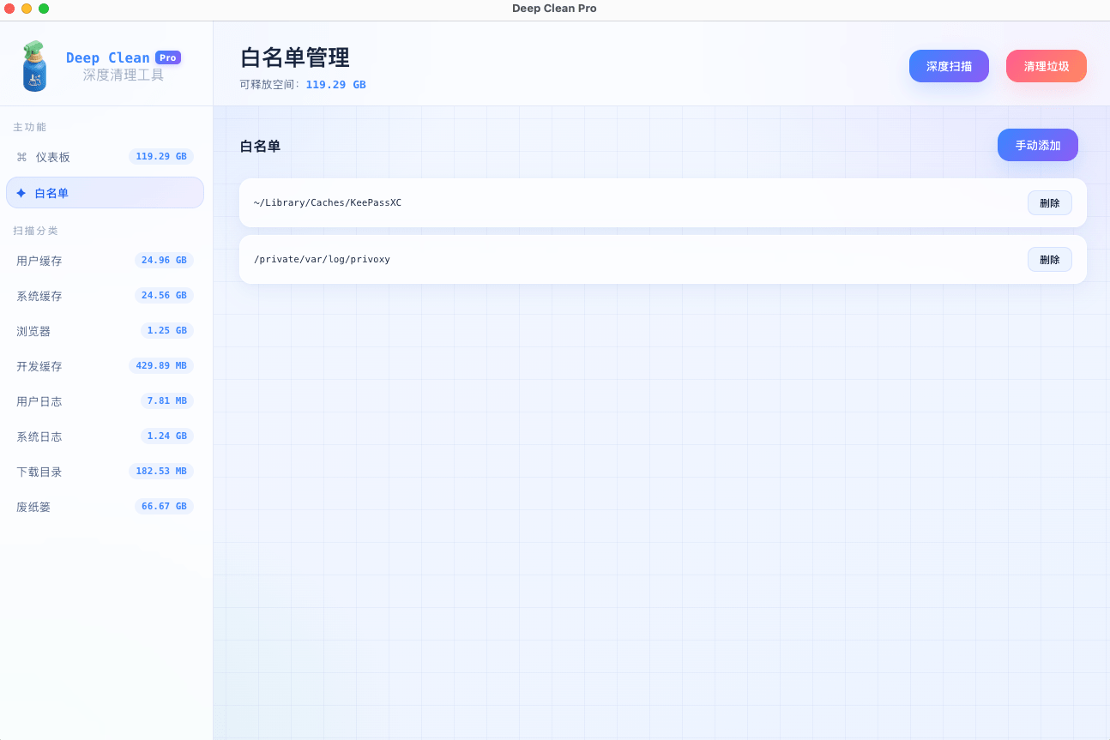The height and width of the screenshot is (740, 1110).
Task: Delete the KeePassXC whitelist entry
Action: pyautogui.click(x=1050, y=203)
